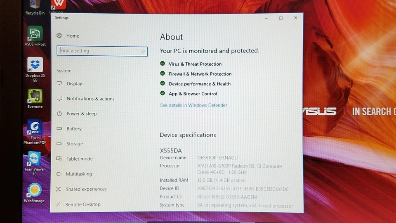Viewport: 396px width, 223px height.
Task: Click the Power & sleep icon
Action: pos(59,114)
